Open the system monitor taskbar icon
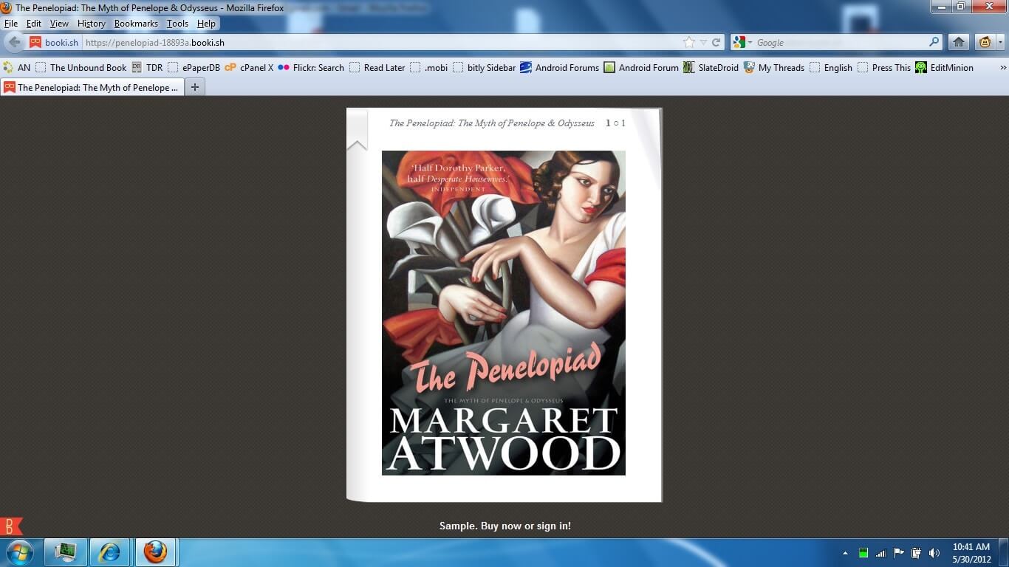 click(x=65, y=552)
